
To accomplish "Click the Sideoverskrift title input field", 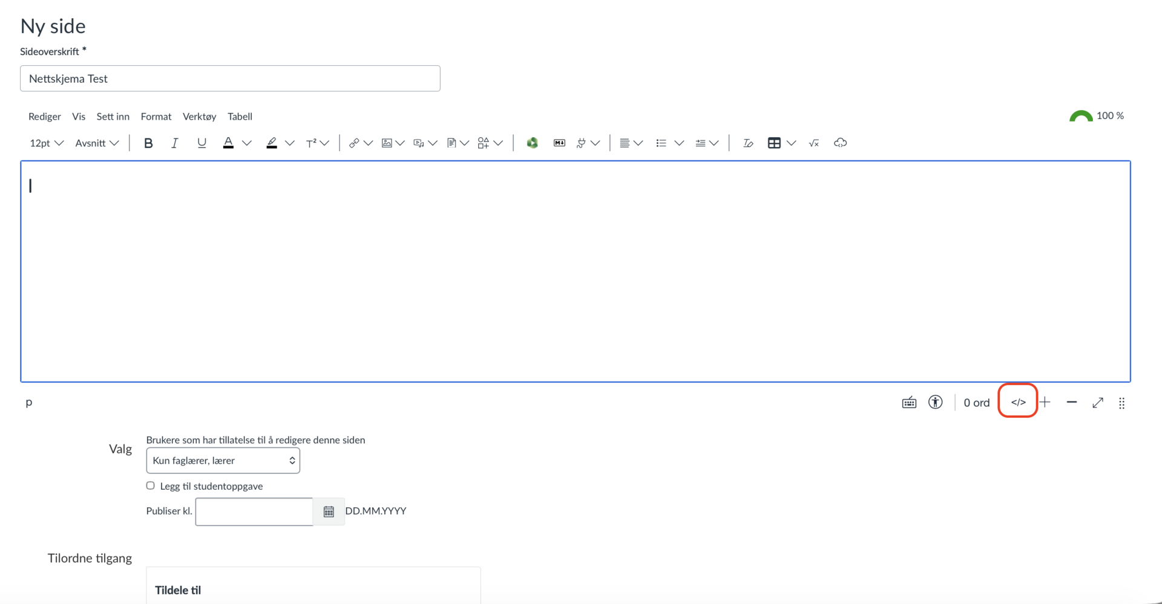I will [x=230, y=79].
